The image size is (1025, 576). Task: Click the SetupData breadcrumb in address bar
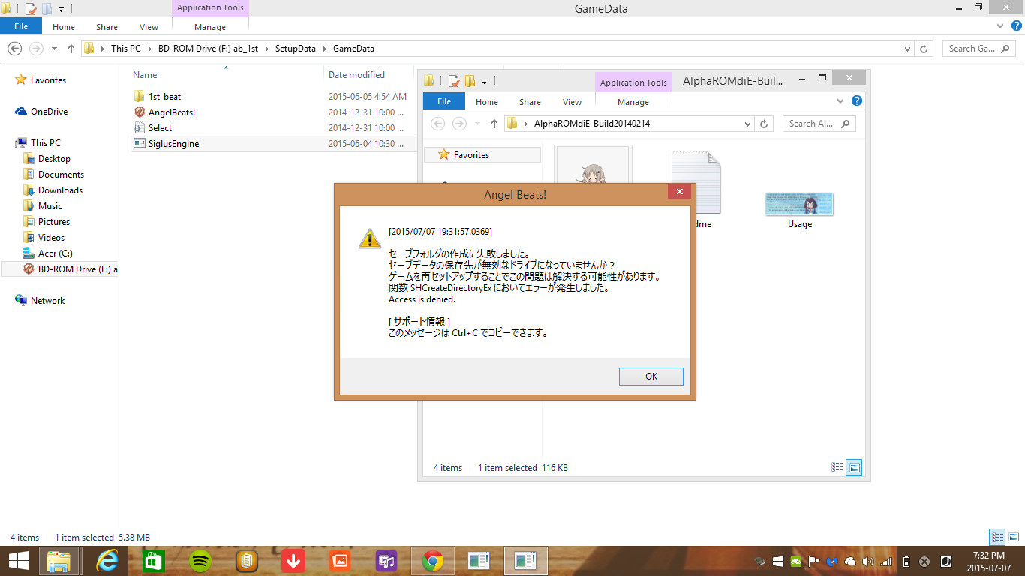pyautogui.click(x=296, y=49)
